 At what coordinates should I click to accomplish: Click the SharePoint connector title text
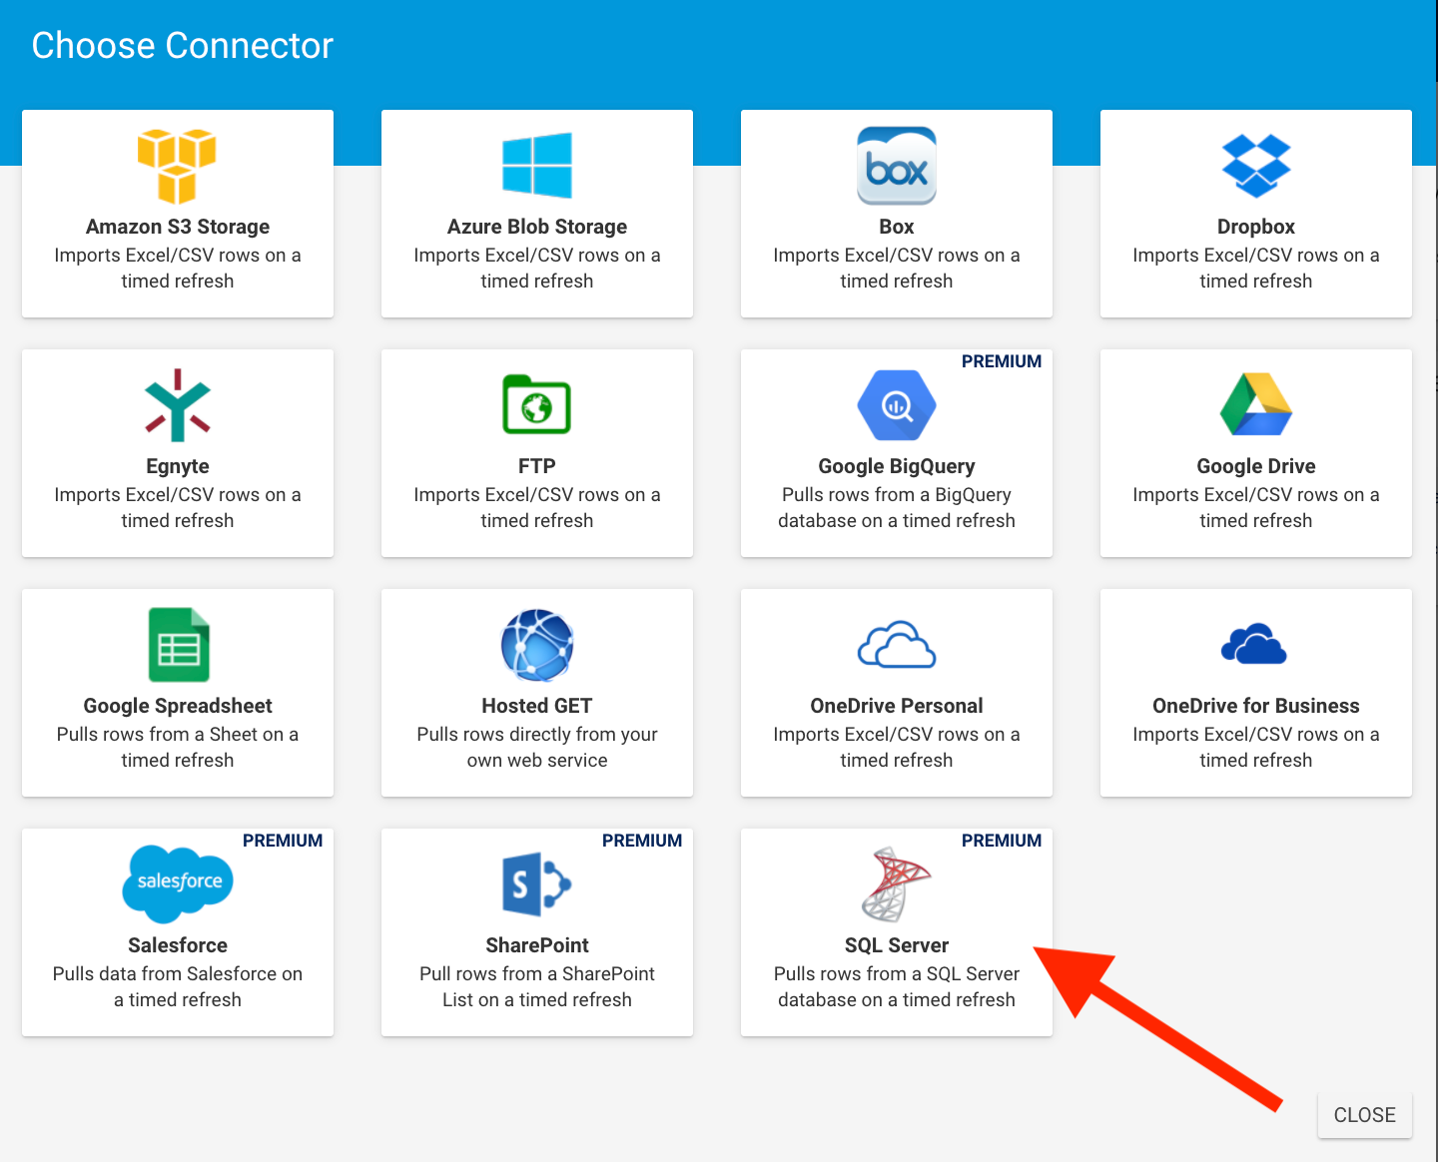pyautogui.click(x=537, y=945)
